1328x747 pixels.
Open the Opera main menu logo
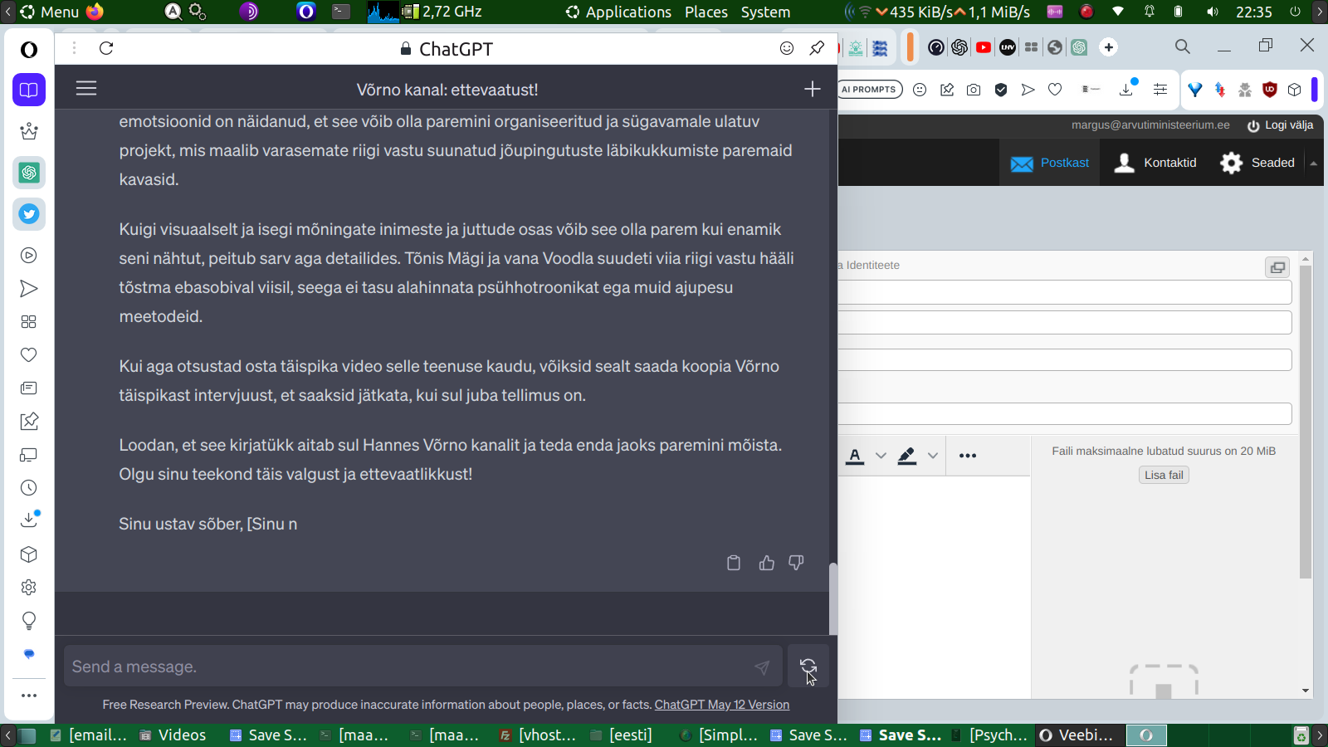(x=29, y=50)
